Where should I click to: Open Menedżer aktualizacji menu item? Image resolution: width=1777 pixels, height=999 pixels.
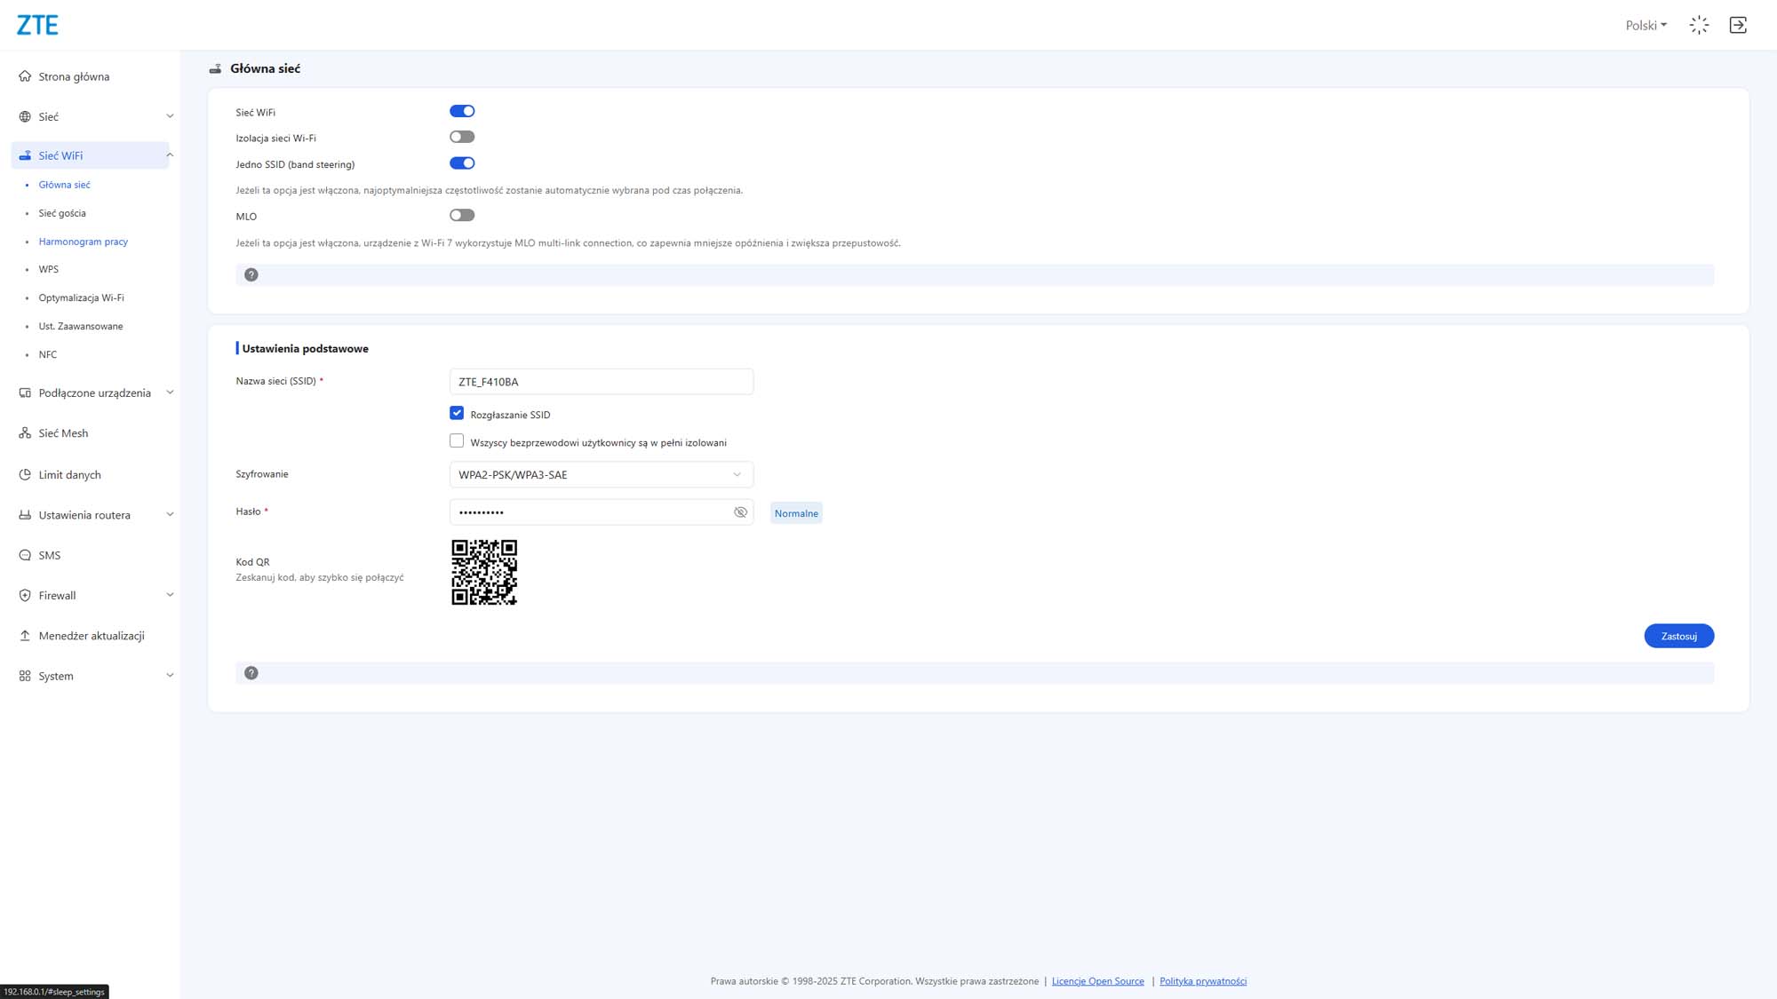click(x=90, y=636)
